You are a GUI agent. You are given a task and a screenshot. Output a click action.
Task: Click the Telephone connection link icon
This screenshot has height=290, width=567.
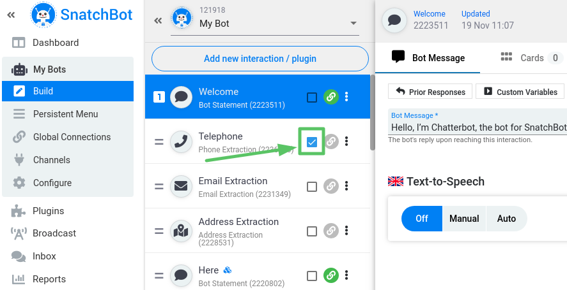[331, 141]
